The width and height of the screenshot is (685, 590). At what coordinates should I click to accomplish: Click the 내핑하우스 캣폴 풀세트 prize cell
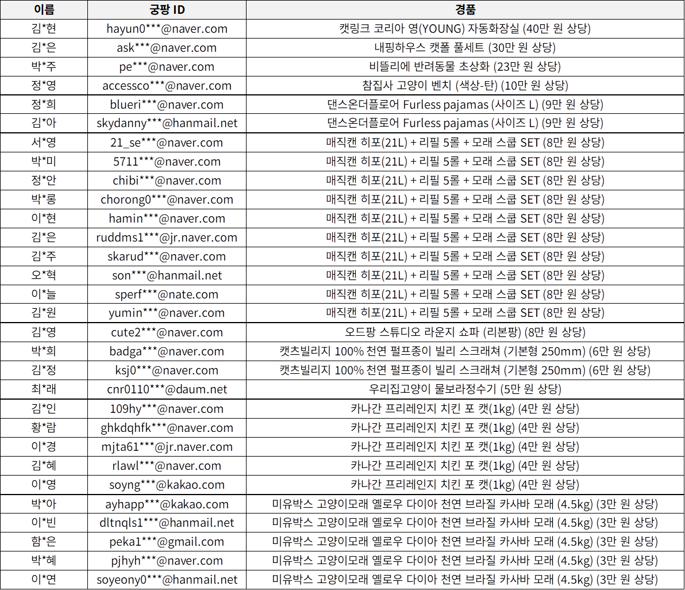465,48
